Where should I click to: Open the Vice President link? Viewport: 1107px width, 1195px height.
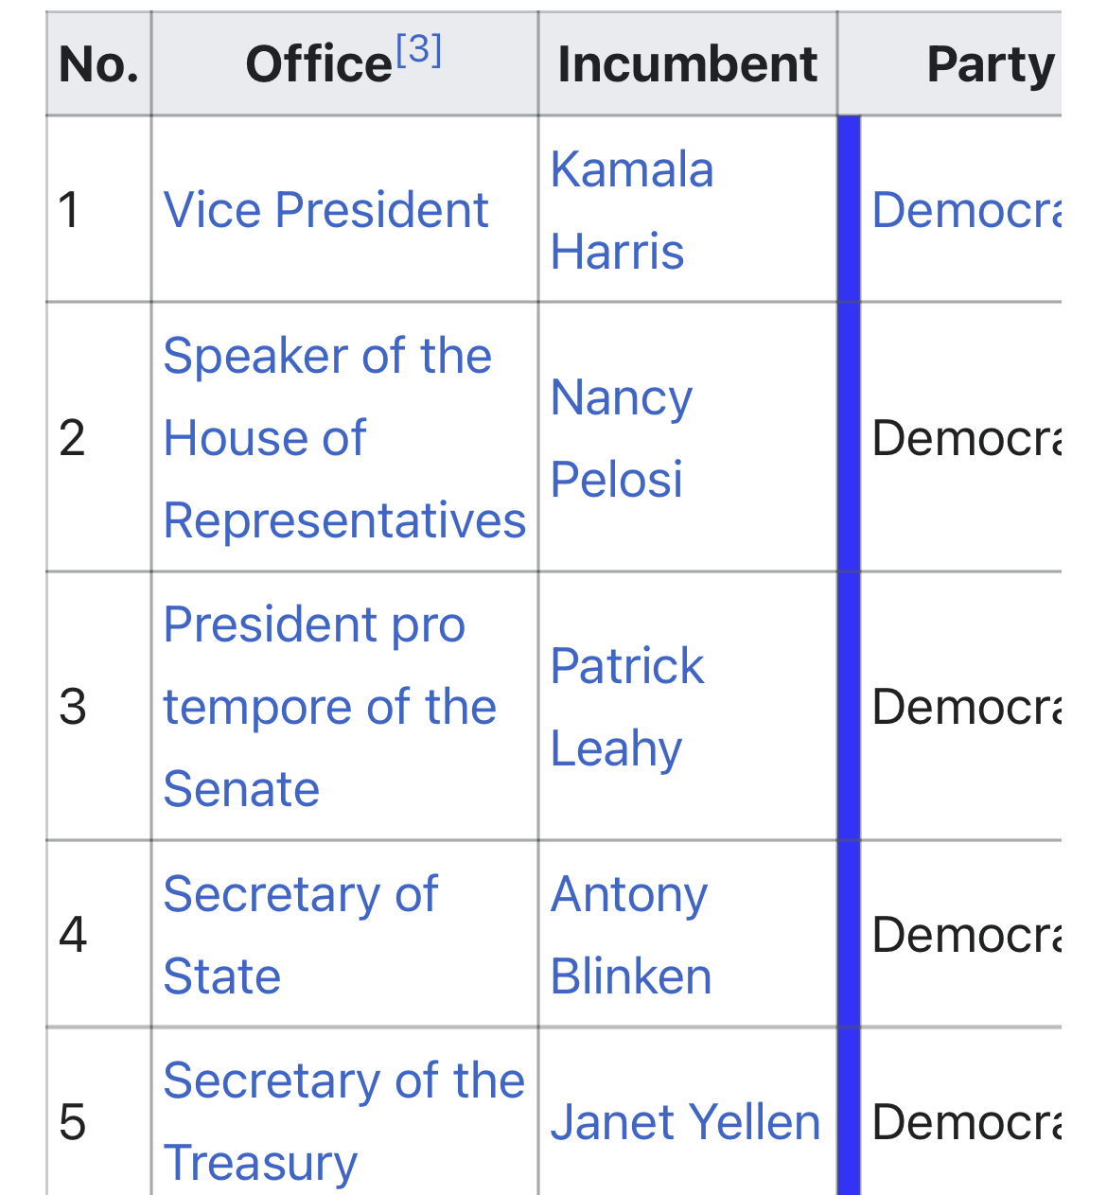[325, 209]
